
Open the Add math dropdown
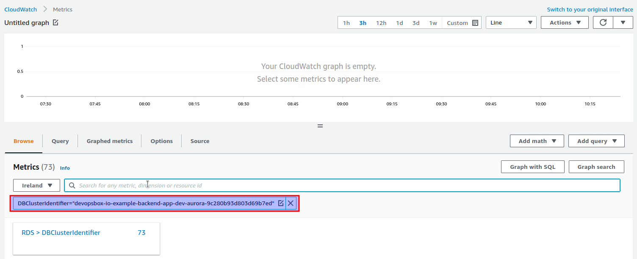(537, 141)
